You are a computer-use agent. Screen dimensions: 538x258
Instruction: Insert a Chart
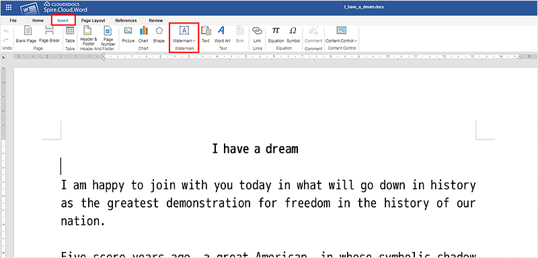[x=143, y=35]
